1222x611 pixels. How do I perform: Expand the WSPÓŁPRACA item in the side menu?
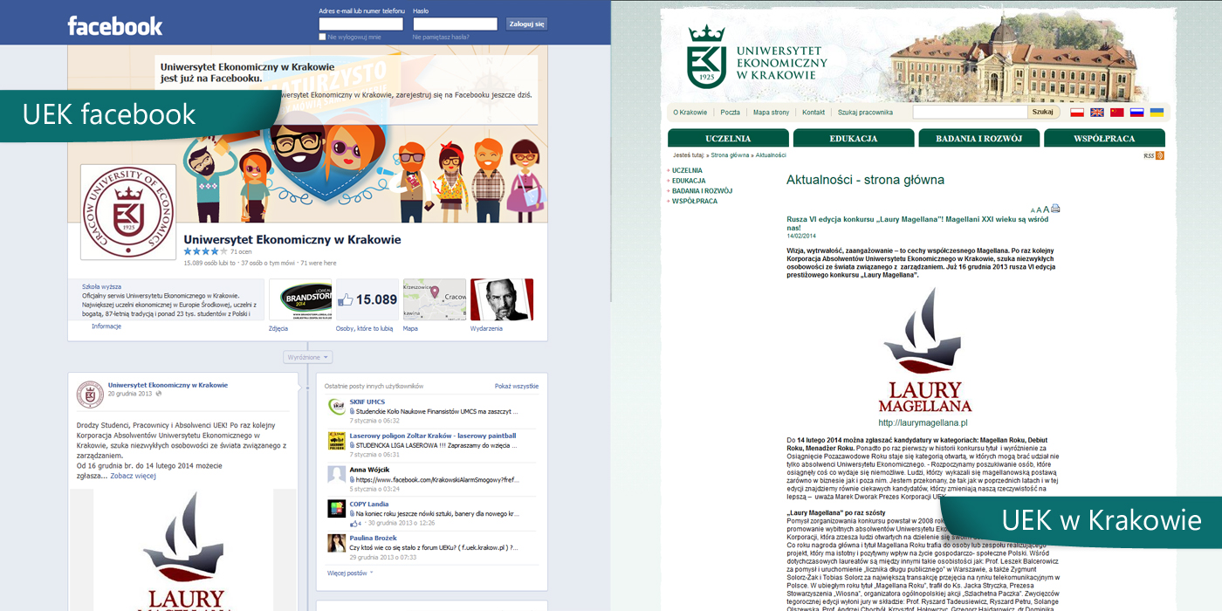click(694, 201)
